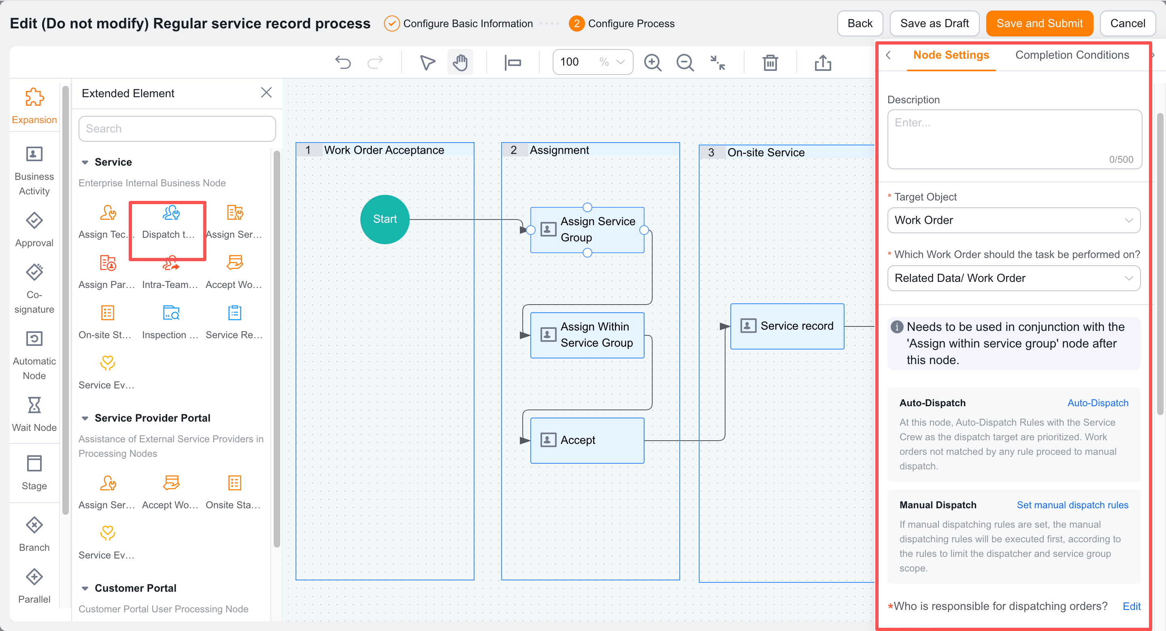1166x631 pixels.
Task: Go to Configure Process step
Action: [621, 23]
